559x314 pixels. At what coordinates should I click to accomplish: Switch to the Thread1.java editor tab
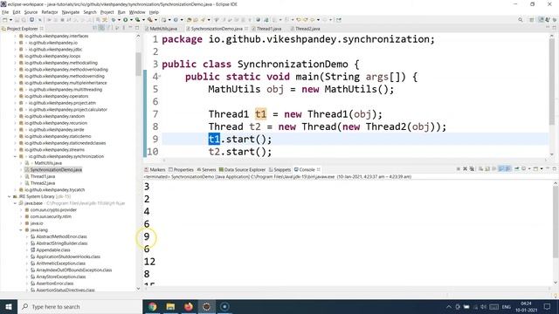pyautogui.click(x=269, y=29)
